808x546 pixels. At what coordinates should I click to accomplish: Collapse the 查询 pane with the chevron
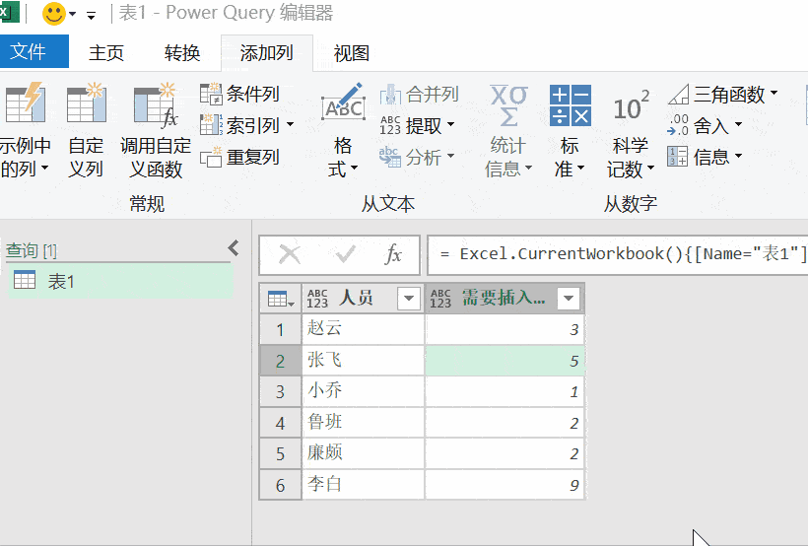234,248
